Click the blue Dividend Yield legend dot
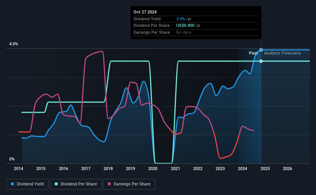 tap(12, 184)
